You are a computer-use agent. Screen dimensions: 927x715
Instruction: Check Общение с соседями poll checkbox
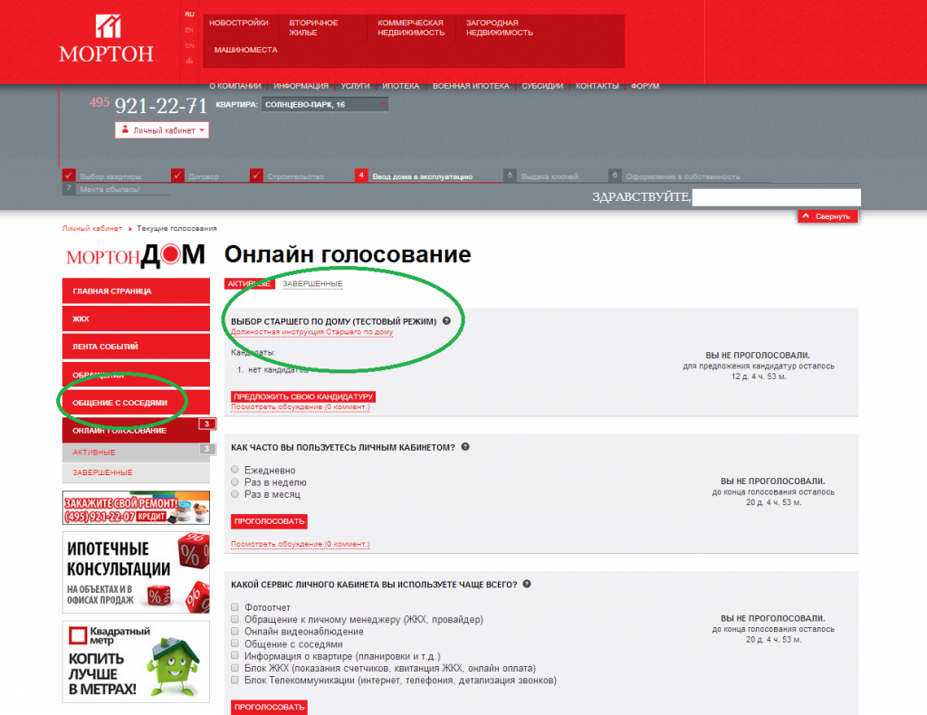[234, 643]
